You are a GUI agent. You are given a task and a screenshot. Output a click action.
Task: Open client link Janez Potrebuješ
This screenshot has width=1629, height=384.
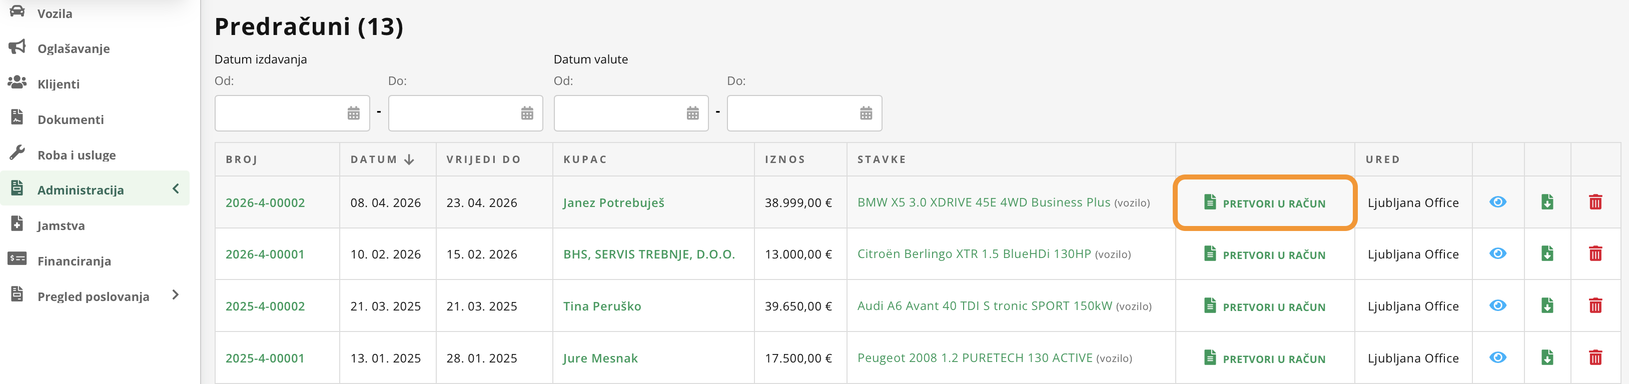pos(613,202)
